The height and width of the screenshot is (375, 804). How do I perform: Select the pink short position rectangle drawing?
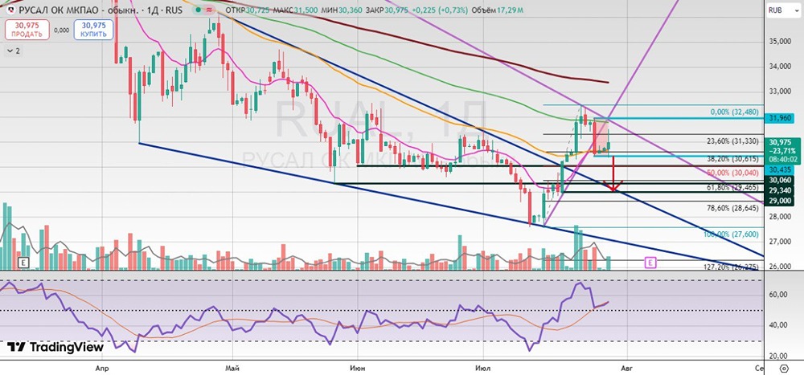pyautogui.click(x=602, y=137)
